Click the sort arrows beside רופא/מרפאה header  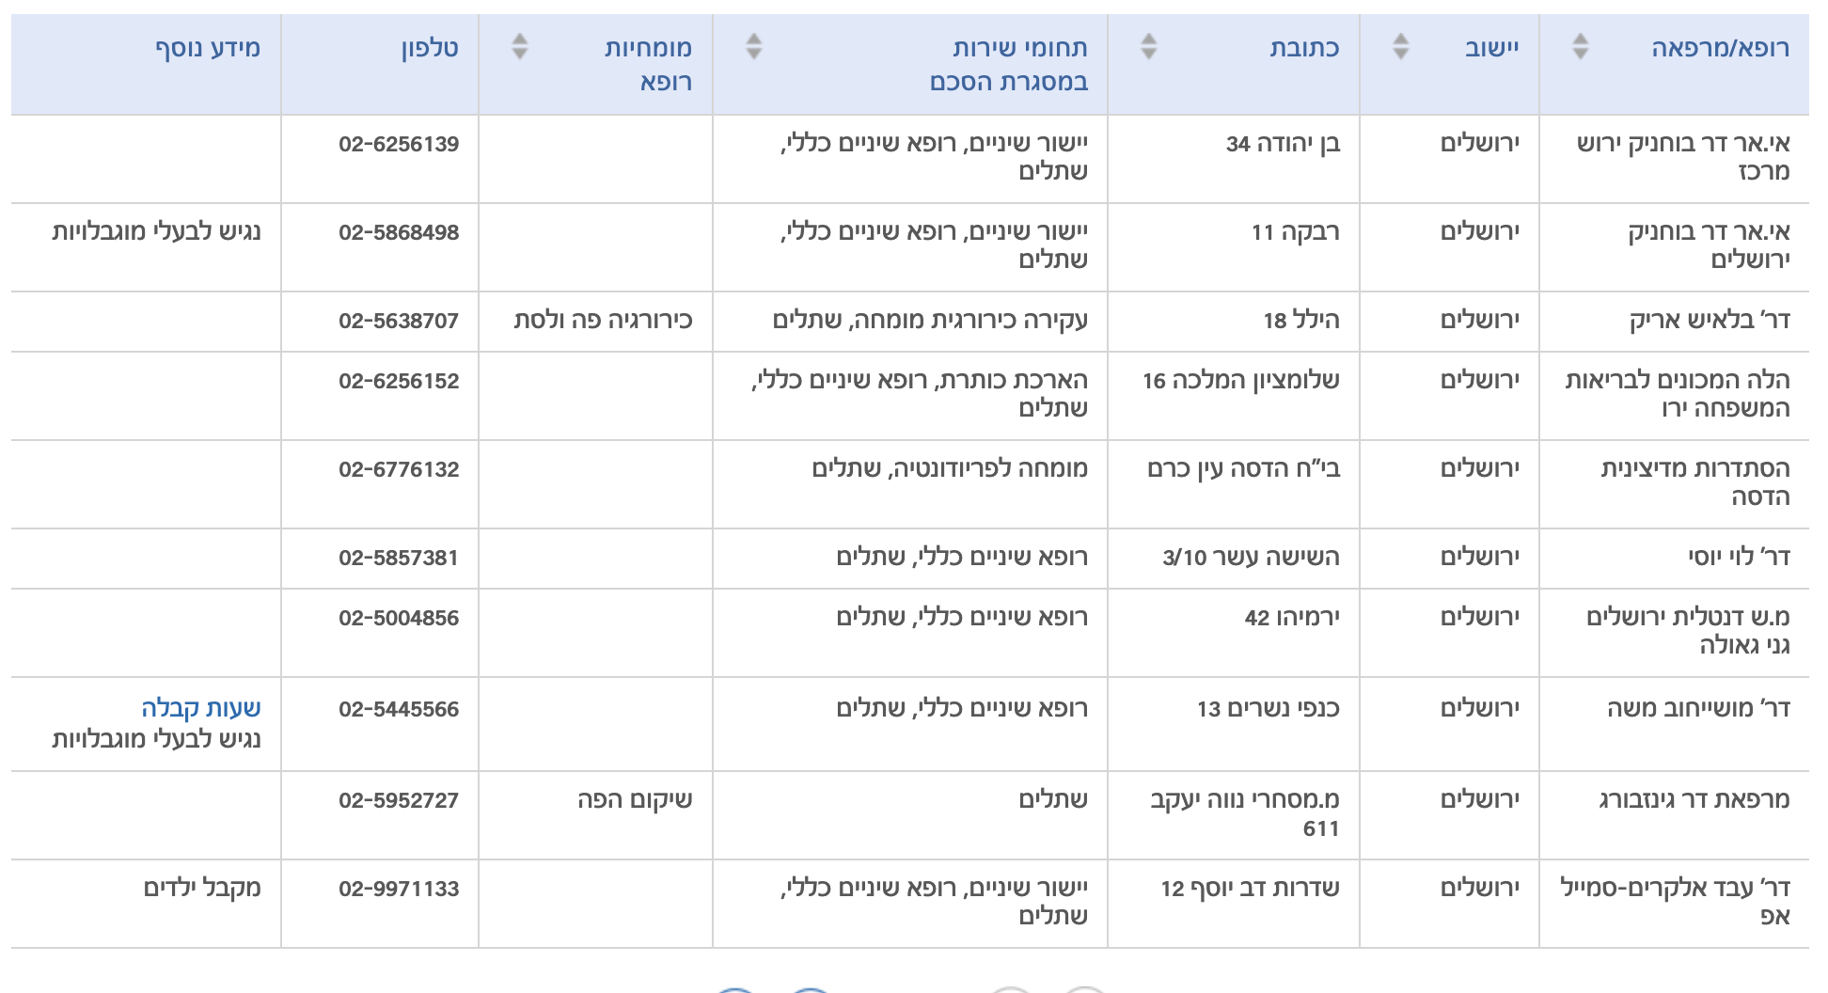coord(1580,46)
